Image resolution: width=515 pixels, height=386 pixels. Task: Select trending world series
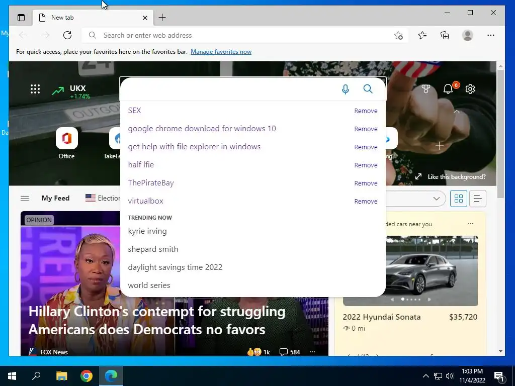[x=149, y=285]
